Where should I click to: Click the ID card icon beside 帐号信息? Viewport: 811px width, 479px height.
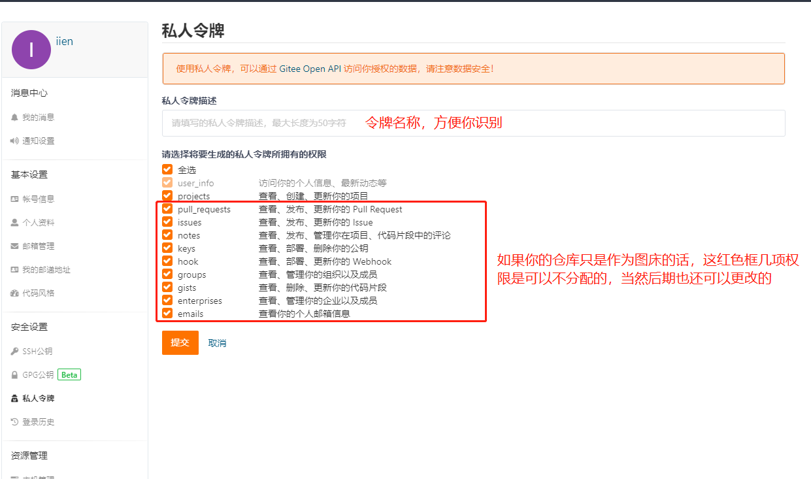click(15, 199)
